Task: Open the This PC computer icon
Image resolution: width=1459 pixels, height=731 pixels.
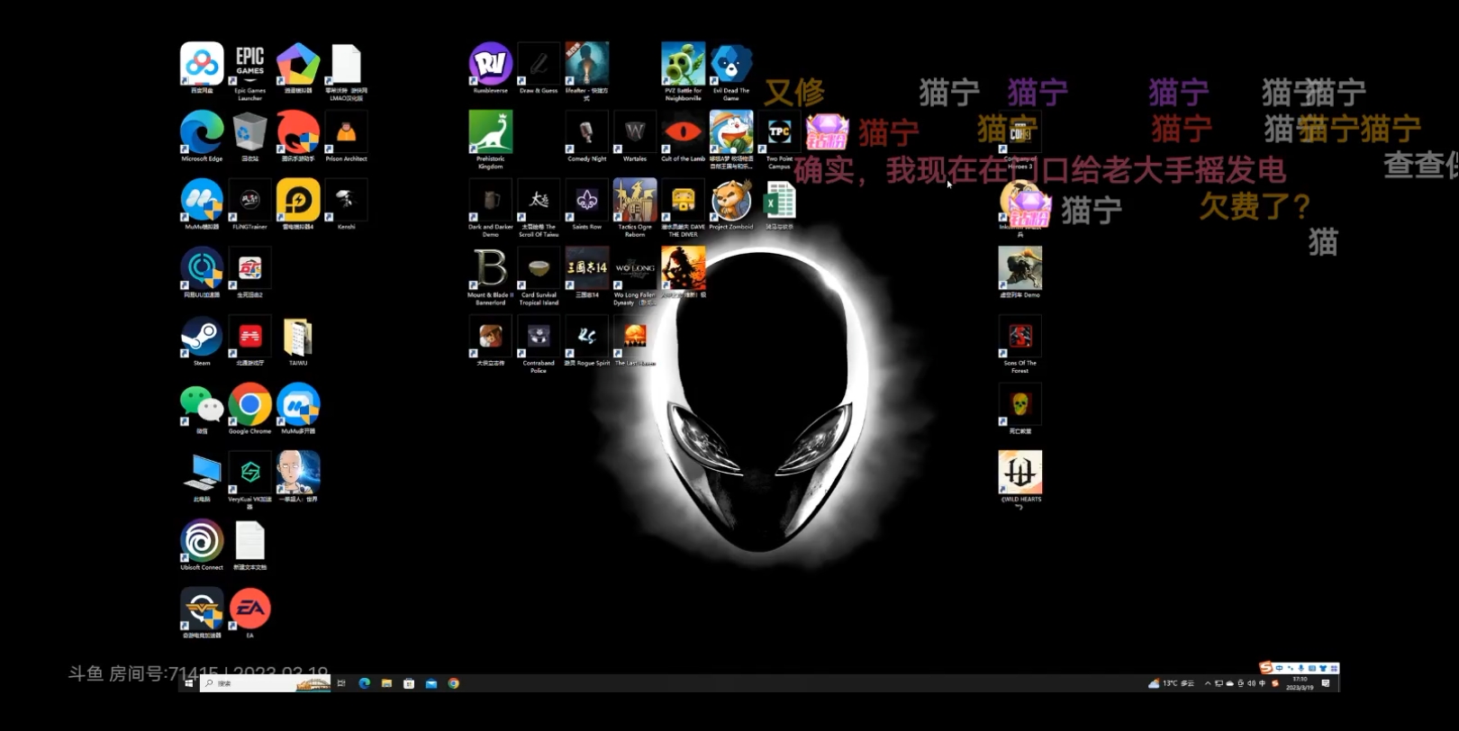Action: click(x=202, y=477)
